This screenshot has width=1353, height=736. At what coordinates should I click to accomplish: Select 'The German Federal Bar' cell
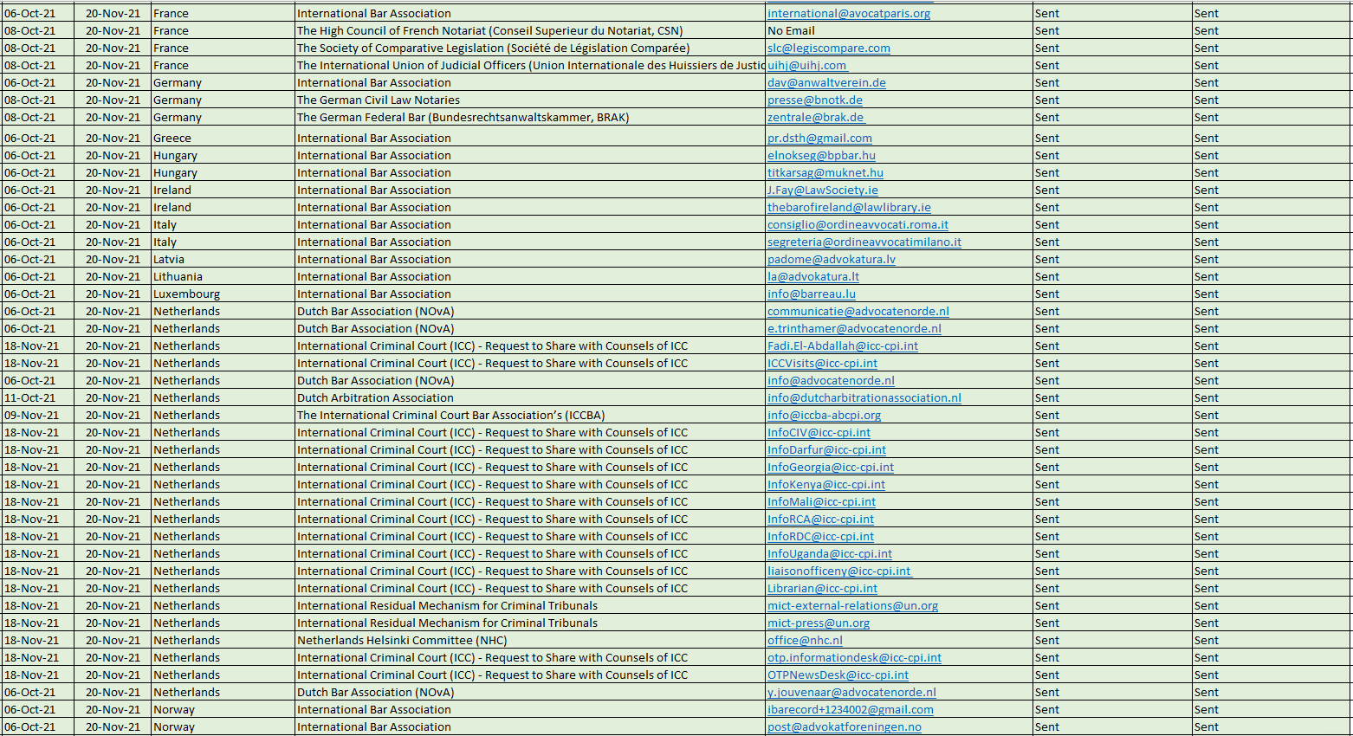click(530, 118)
